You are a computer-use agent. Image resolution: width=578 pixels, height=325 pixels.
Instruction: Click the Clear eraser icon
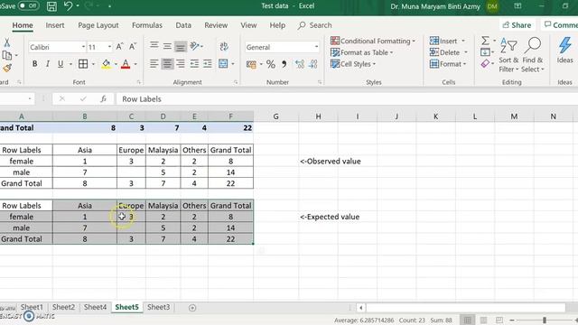click(x=485, y=63)
